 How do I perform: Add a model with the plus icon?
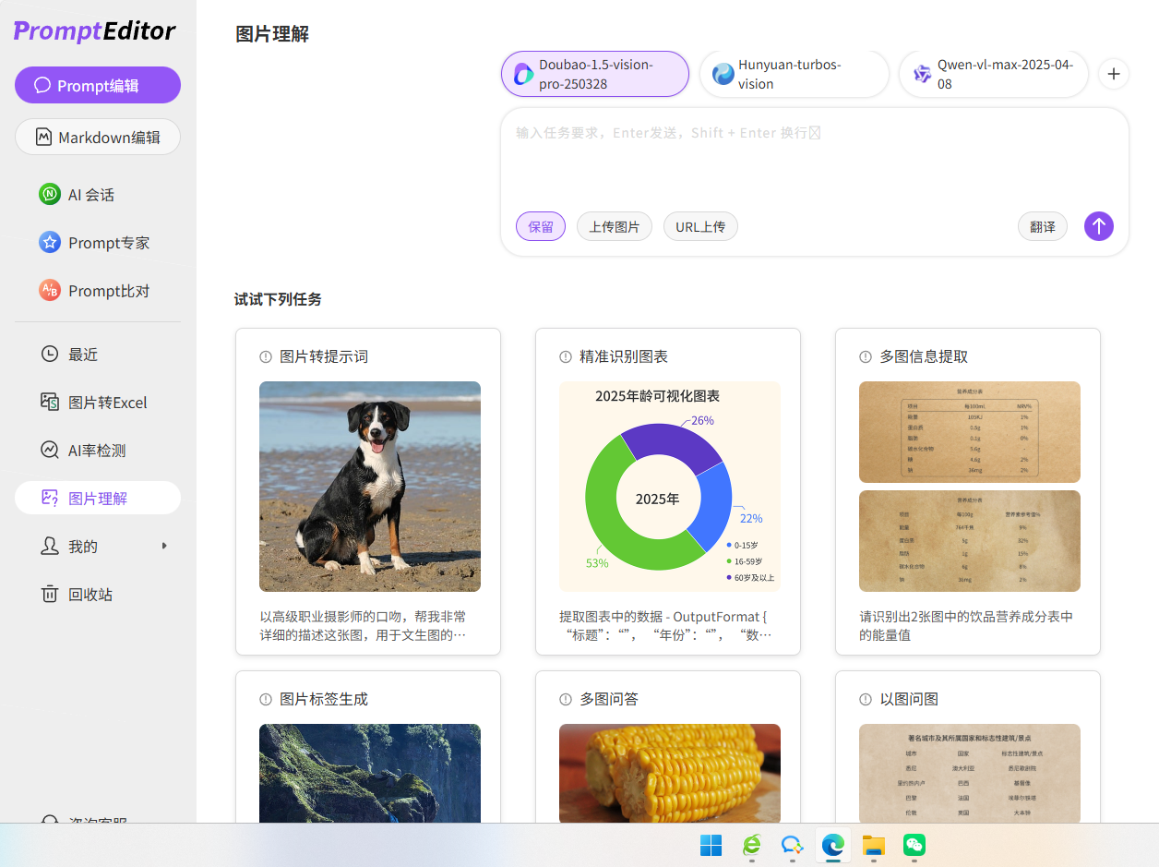[1114, 74]
